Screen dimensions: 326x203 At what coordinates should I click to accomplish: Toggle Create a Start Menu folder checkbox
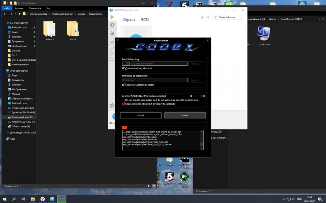(x=123, y=85)
